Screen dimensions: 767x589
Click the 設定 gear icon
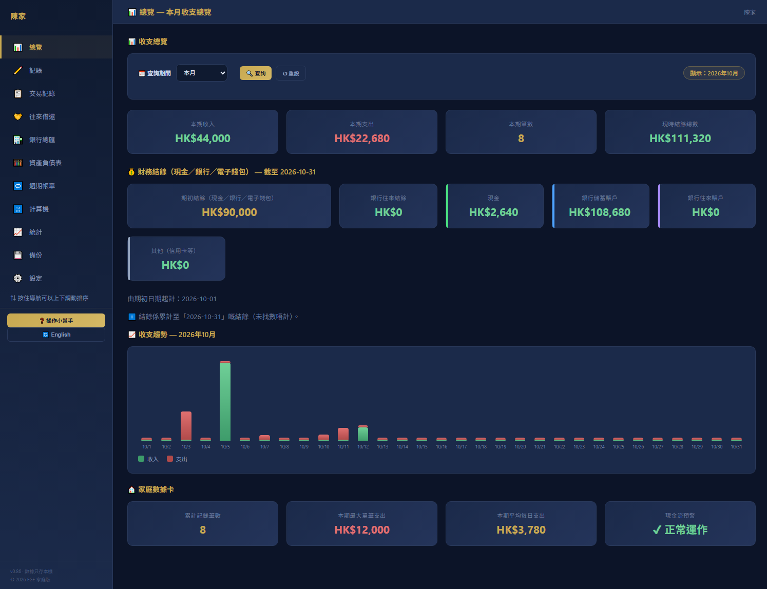point(18,278)
